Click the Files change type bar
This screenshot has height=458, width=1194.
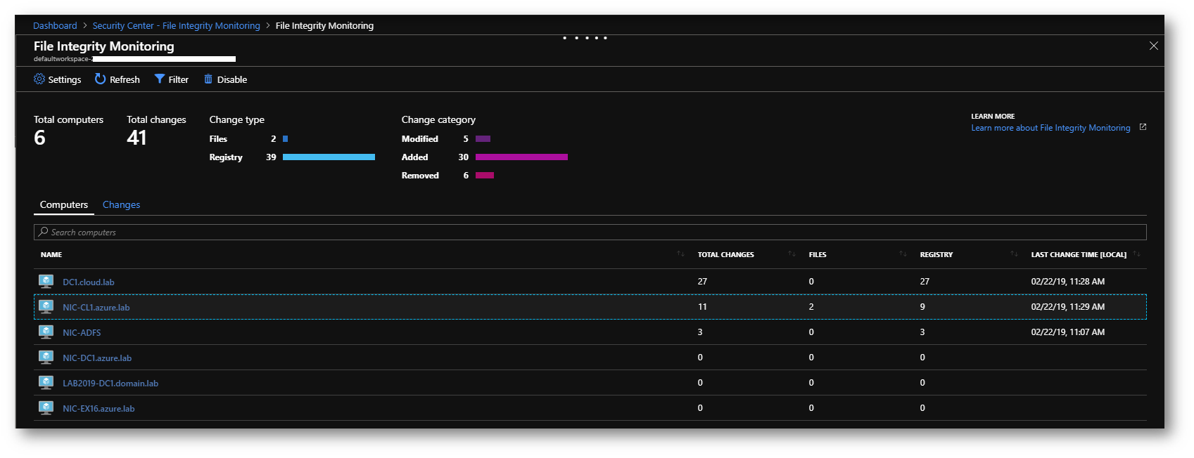click(285, 139)
